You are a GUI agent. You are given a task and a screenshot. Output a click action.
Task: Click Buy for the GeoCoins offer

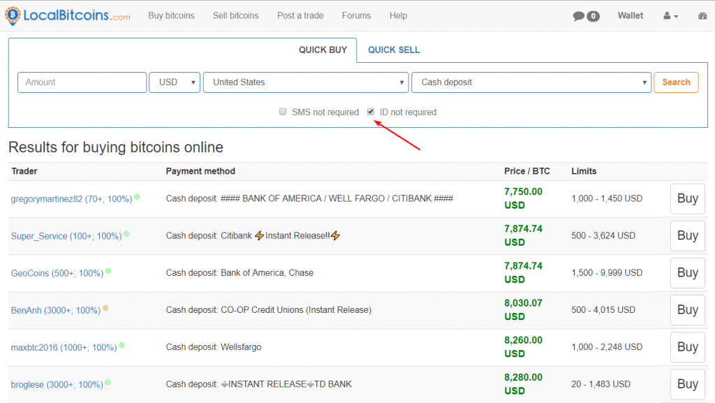pyautogui.click(x=688, y=272)
